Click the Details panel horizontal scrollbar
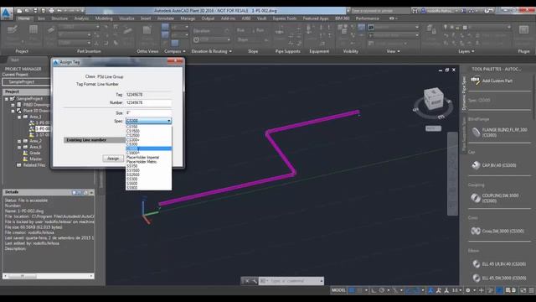This screenshot has width=536, height=302. (x=49, y=276)
